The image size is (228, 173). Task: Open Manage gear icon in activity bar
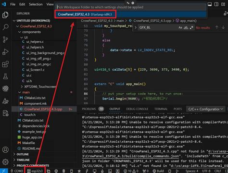click(x=5, y=162)
